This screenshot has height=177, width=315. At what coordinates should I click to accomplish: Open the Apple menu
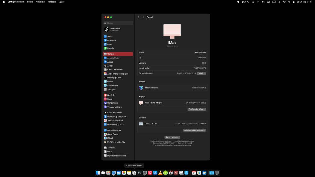click(x=3, y=2)
